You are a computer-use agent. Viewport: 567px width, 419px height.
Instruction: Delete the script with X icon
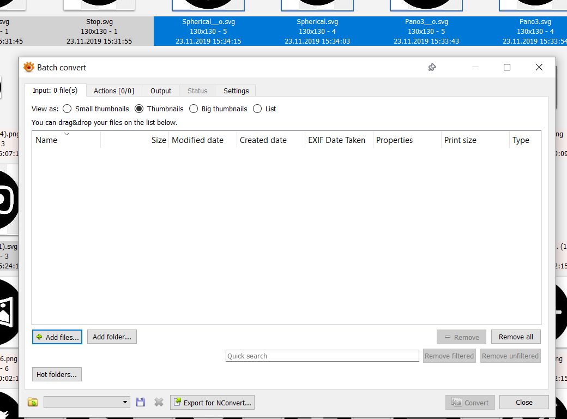coord(159,402)
